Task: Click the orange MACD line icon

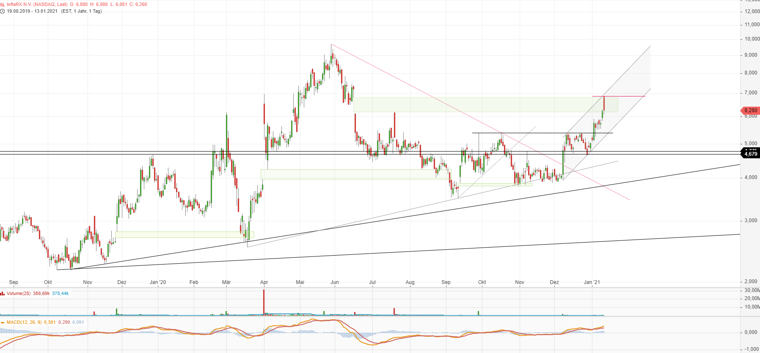Action: point(3,323)
